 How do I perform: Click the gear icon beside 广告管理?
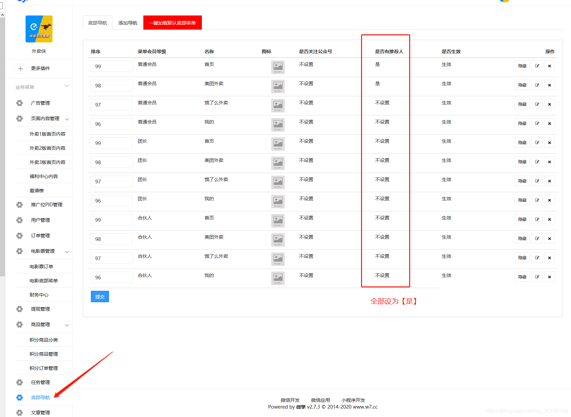point(20,103)
